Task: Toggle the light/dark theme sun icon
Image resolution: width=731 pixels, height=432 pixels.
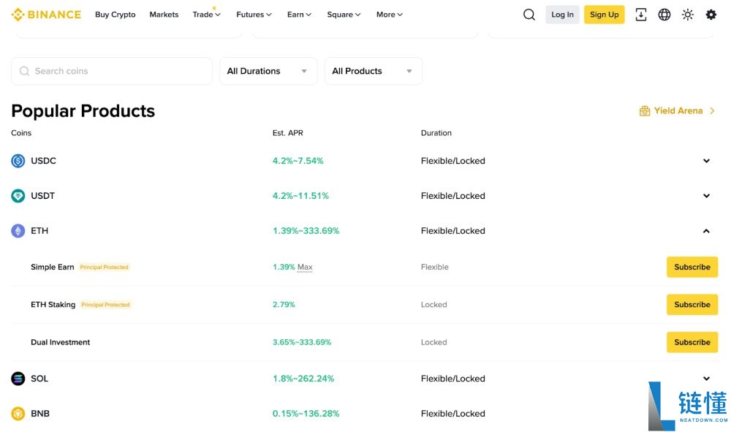Action: (x=688, y=15)
